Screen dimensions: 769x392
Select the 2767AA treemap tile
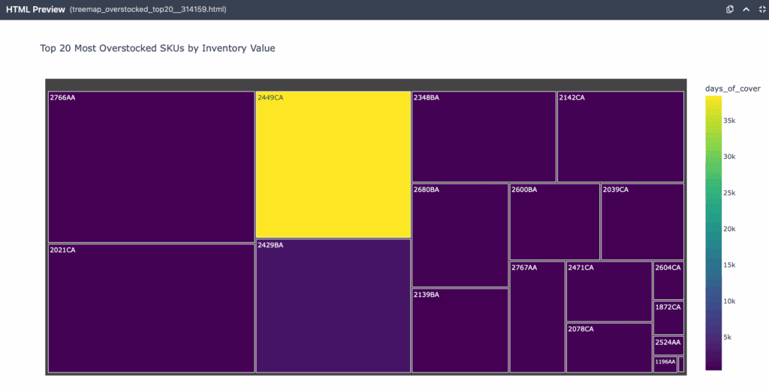(537, 317)
